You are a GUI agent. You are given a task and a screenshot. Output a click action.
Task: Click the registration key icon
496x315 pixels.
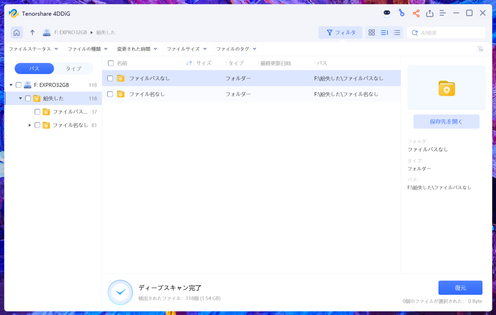pos(401,13)
